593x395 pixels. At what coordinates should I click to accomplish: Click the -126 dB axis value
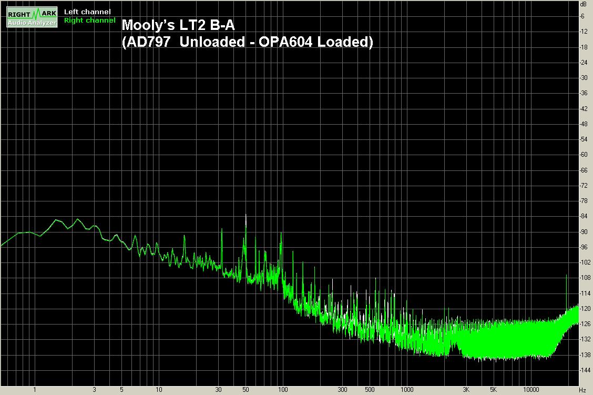pyautogui.click(x=585, y=324)
